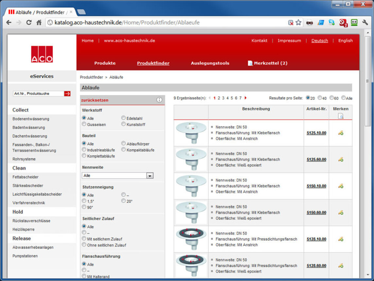This screenshot has width=374, height=281.
Task: Click the scrollbar down arrow
Action: pos(367,275)
